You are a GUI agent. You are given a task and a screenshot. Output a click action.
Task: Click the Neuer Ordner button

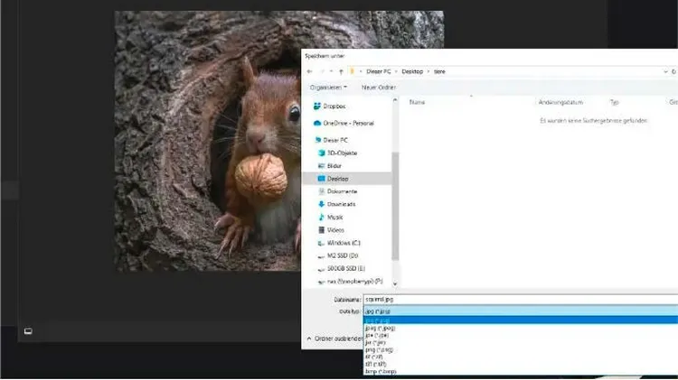tap(381, 88)
